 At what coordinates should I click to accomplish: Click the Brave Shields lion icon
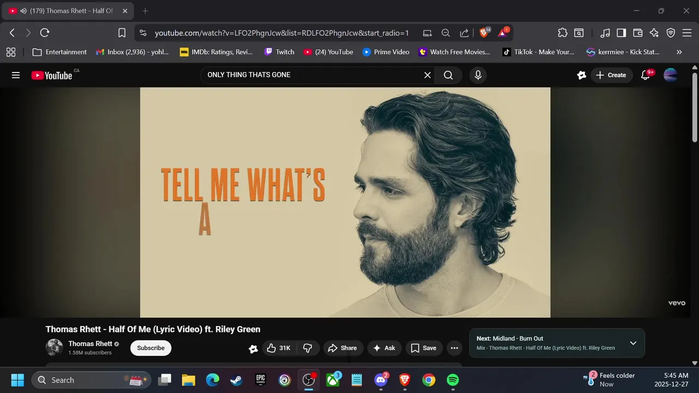484,33
